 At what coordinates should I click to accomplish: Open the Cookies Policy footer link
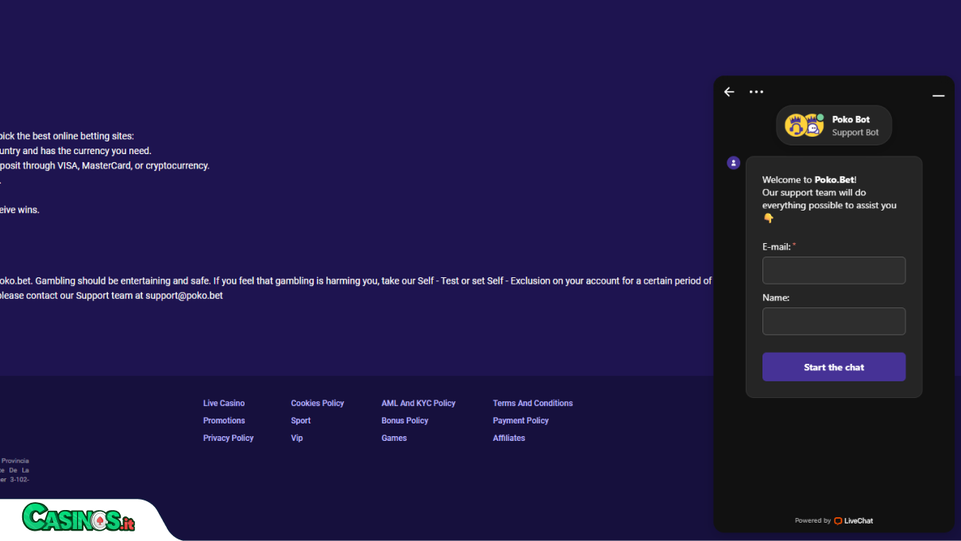point(318,404)
